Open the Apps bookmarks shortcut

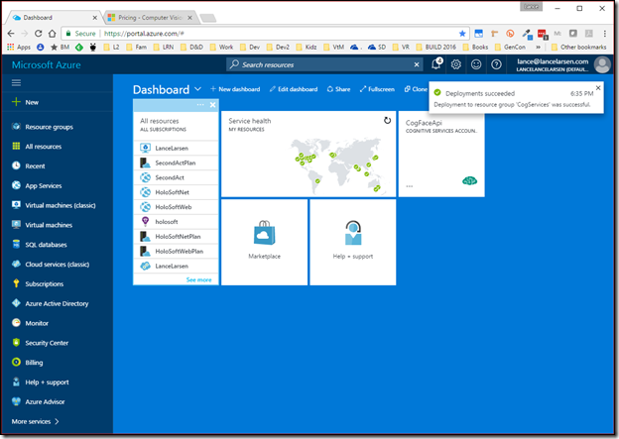[19, 47]
